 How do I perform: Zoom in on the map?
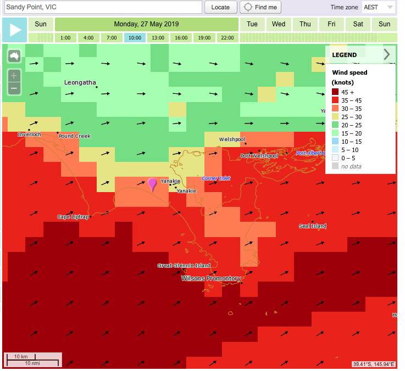pyautogui.click(x=14, y=76)
